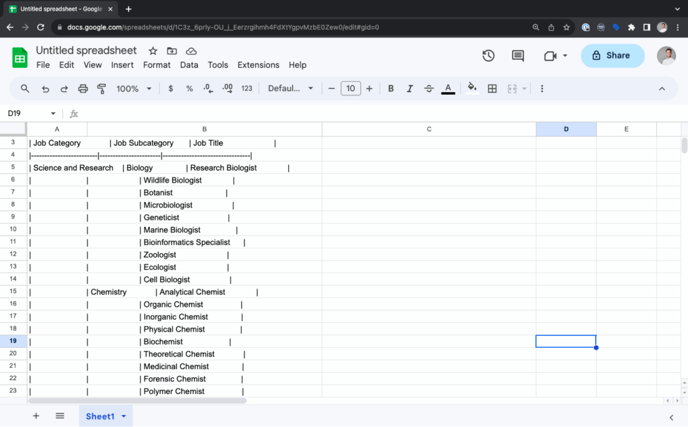Image resolution: width=688 pixels, height=427 pixels.
Task: Toggle strikethrough formatting
Action: click(429, 89)
